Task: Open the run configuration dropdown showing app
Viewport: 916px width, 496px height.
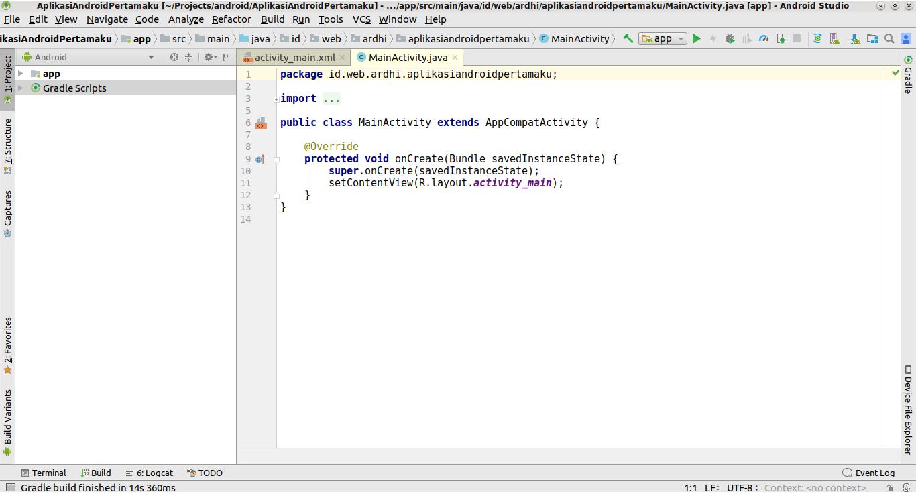Action: click(x=663, y=38)
